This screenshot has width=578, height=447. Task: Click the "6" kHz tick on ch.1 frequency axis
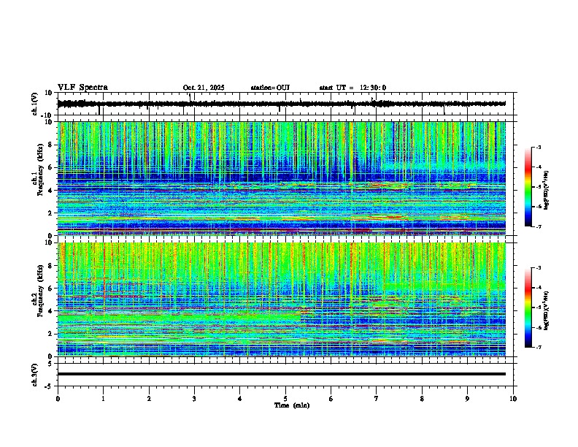(x=50, y=168)
